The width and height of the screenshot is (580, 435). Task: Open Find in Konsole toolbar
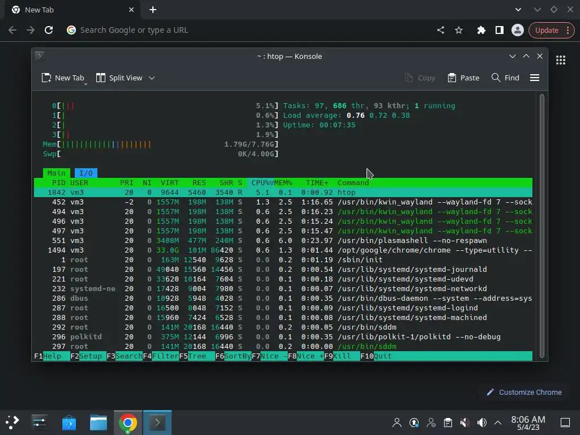[x=505, y=78]
